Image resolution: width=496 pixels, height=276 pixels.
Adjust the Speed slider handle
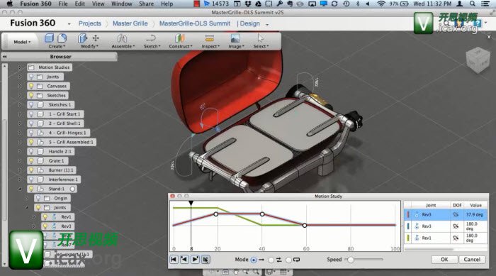click(351, 260)
